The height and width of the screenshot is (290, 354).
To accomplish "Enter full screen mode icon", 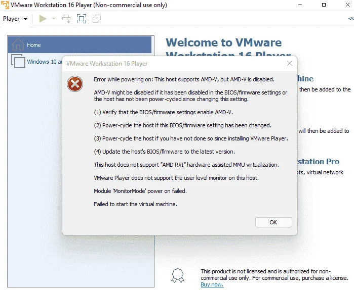I will pyautogui.click(x=82, y=19).
